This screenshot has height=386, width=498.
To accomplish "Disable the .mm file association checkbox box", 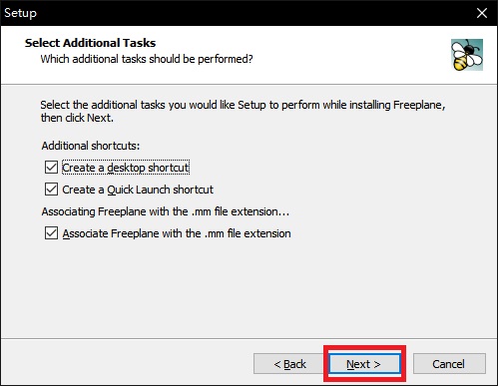I will pyautogui.click(x=51, y=233).
